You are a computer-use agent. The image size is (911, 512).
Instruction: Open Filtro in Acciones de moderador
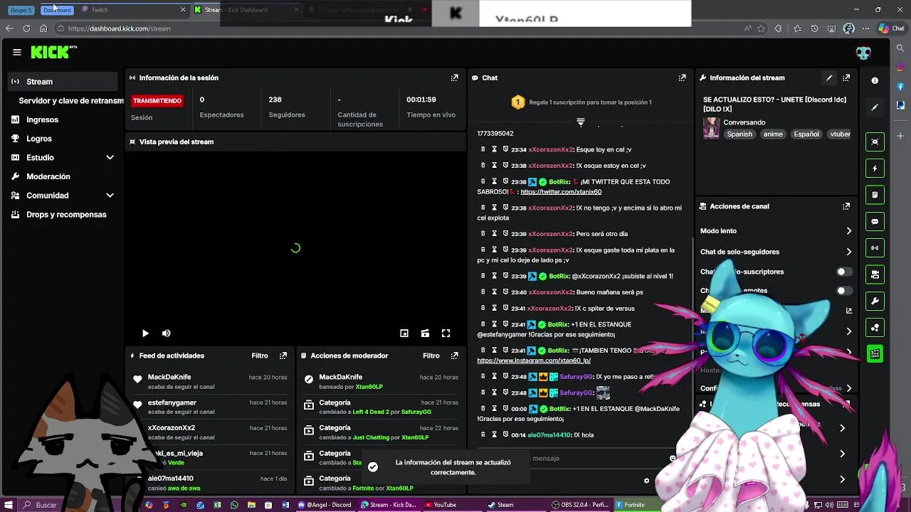(x=431, y=356)
